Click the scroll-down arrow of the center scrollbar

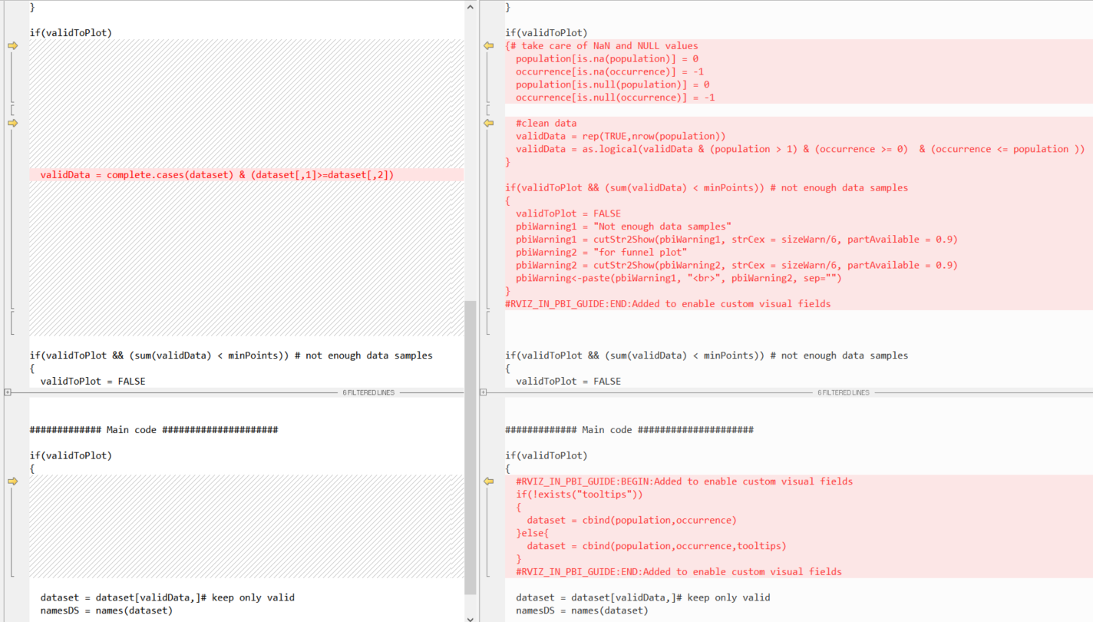tap(471, 616)
